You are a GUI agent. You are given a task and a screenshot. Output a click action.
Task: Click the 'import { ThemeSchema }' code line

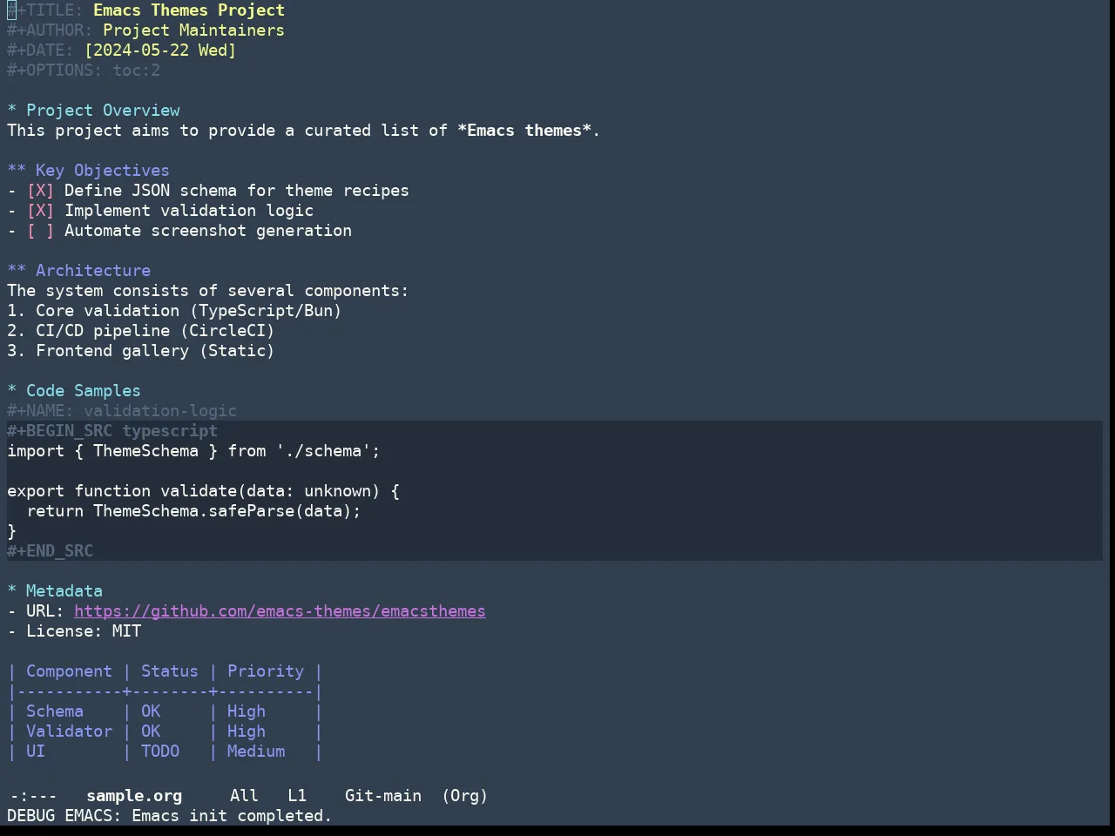193,451
